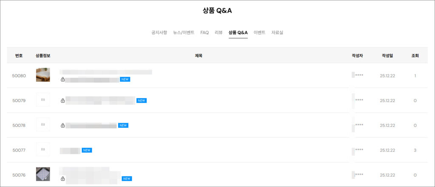435x187 pixels.
Task: Open the blurred title of post 50077
Action: (x=70, y=150)
